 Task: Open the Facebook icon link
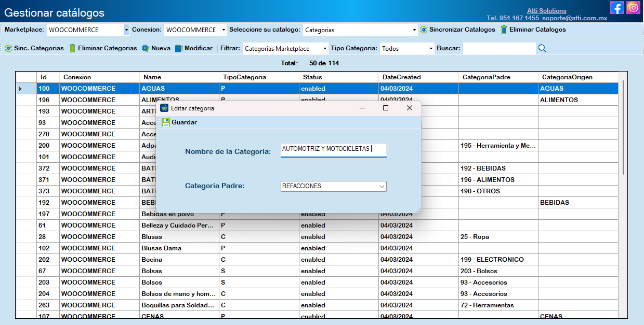click(617, 8)
